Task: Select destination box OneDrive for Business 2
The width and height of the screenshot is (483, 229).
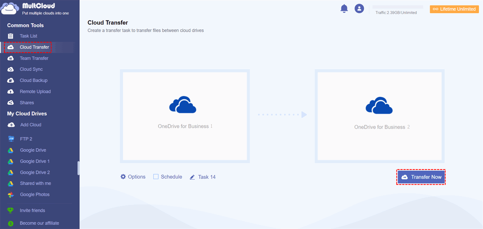Action: pyautogui.click(x=380, y=116)
